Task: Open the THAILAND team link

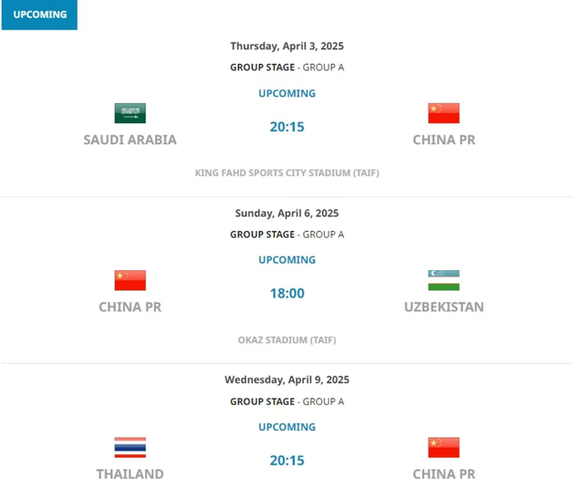Action: coord(130,474)
